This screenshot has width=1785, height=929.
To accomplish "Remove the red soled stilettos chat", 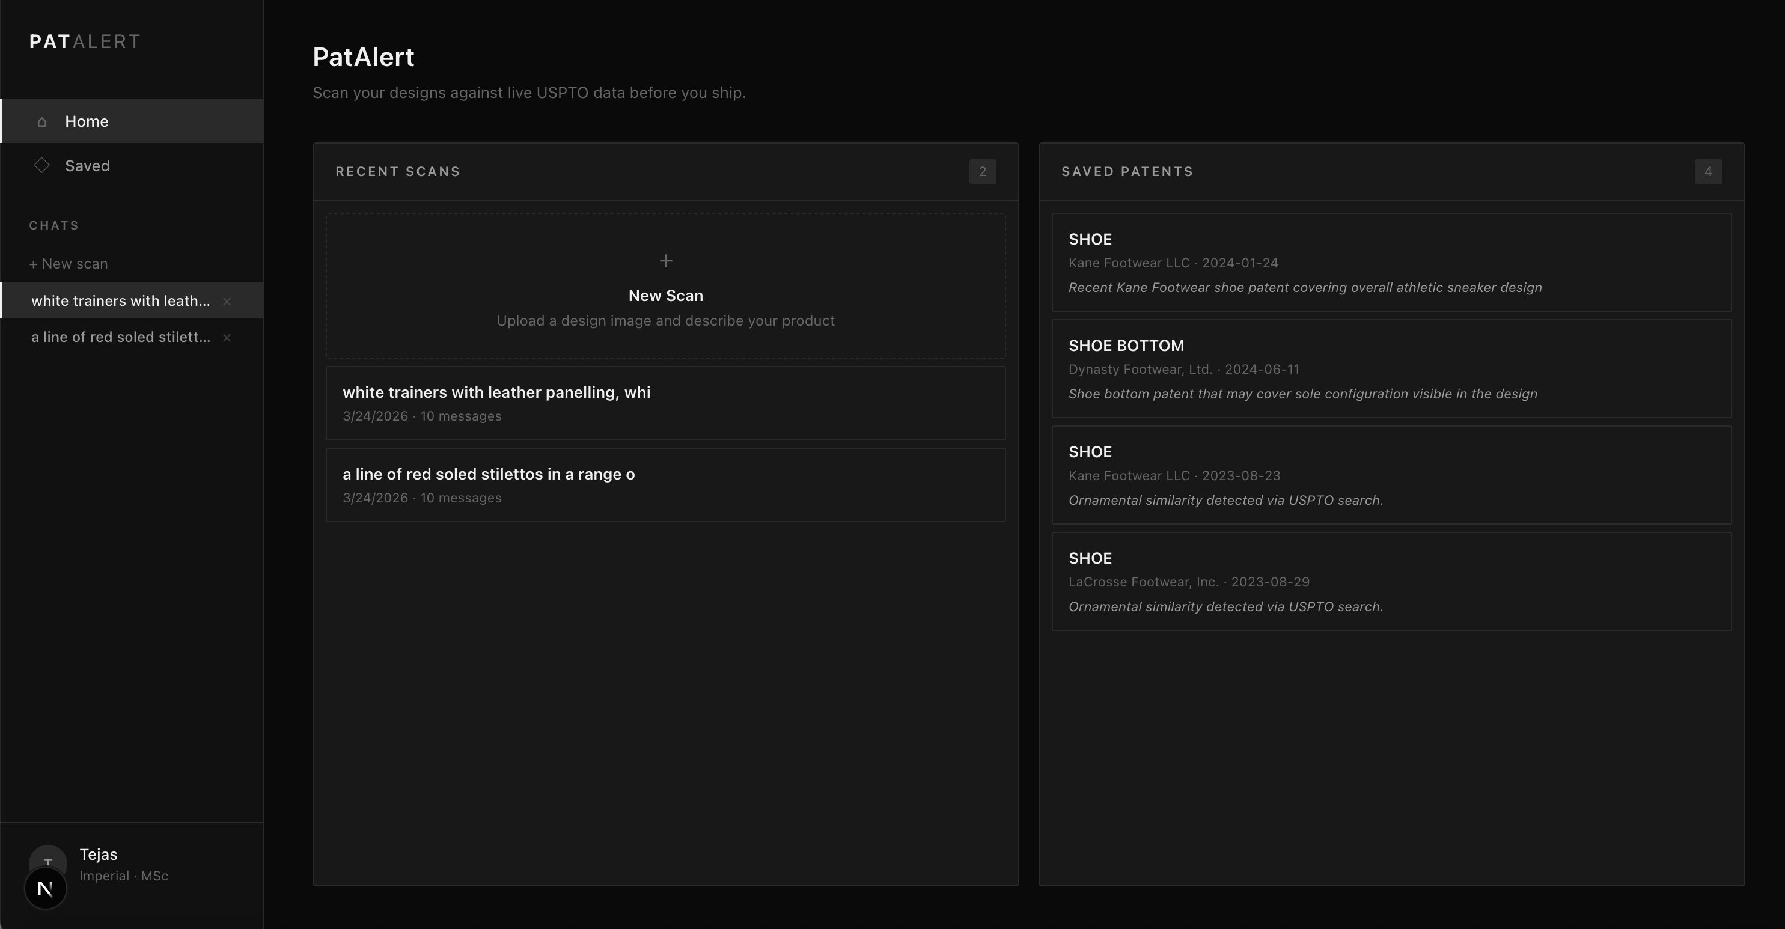I will coord(227,337).
